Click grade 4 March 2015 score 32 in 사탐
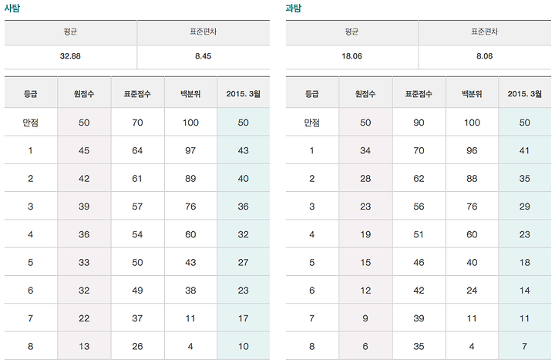Screen dimensions: 555x363 pos(243,234)
